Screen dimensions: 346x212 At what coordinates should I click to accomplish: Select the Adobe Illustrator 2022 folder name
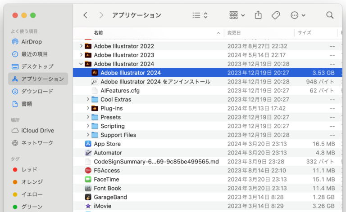[124, 46]
